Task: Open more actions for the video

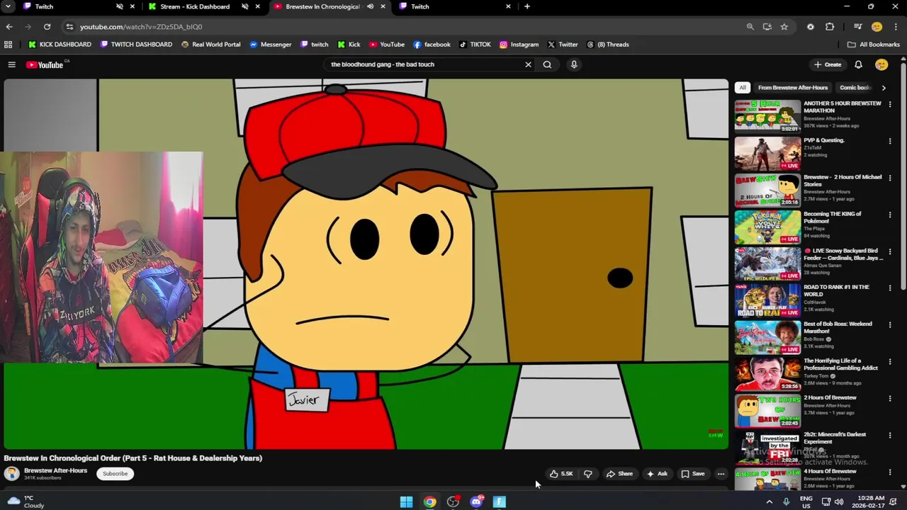Action: [721, 474]
